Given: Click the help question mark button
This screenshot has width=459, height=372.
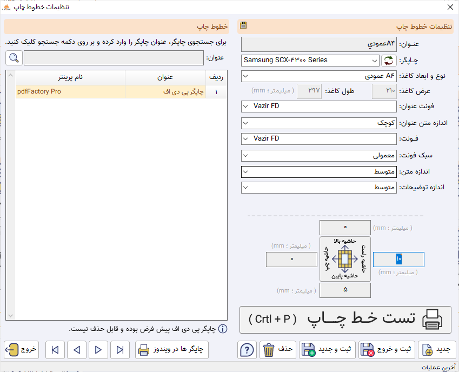Looking at the screenshot, I should [x=247, y=350].
